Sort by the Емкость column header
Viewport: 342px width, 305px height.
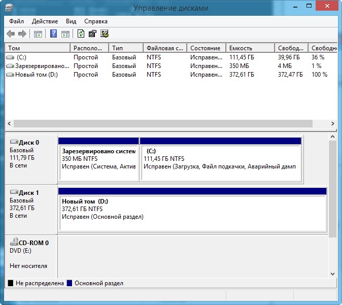point(250,48)
